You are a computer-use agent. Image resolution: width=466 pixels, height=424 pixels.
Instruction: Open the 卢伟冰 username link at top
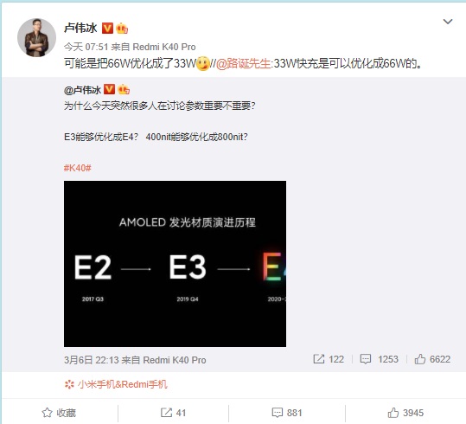[x=80, y=29]
